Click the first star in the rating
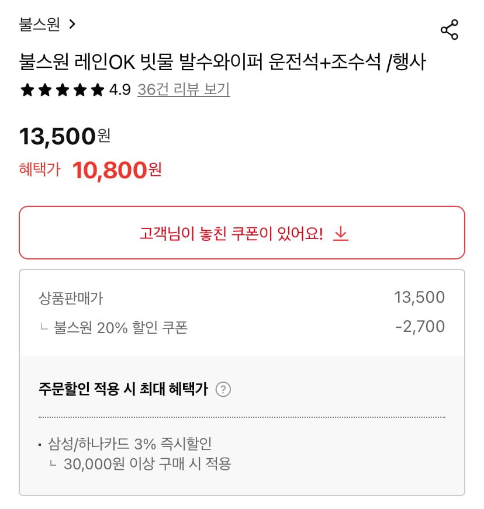This screenshot has height=509, width=484. click(27, 90)
